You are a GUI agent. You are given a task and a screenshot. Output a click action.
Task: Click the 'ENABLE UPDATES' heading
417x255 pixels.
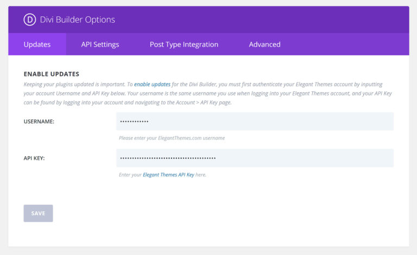(52, 74)
